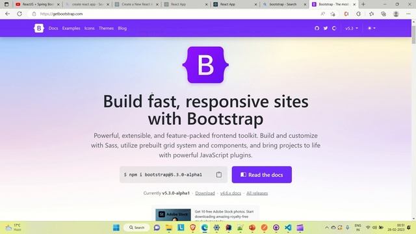
Task: Click the page vertical scrollbar thumb
Action: coord(413,34)
